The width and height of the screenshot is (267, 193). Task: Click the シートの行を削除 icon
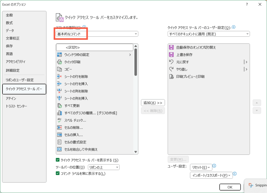tap(59, 77)
